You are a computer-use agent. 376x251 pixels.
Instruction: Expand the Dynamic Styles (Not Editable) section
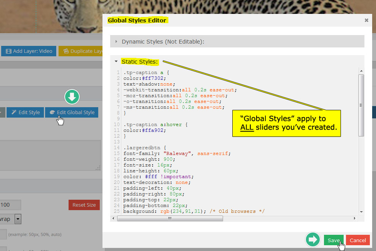point(116,42)
